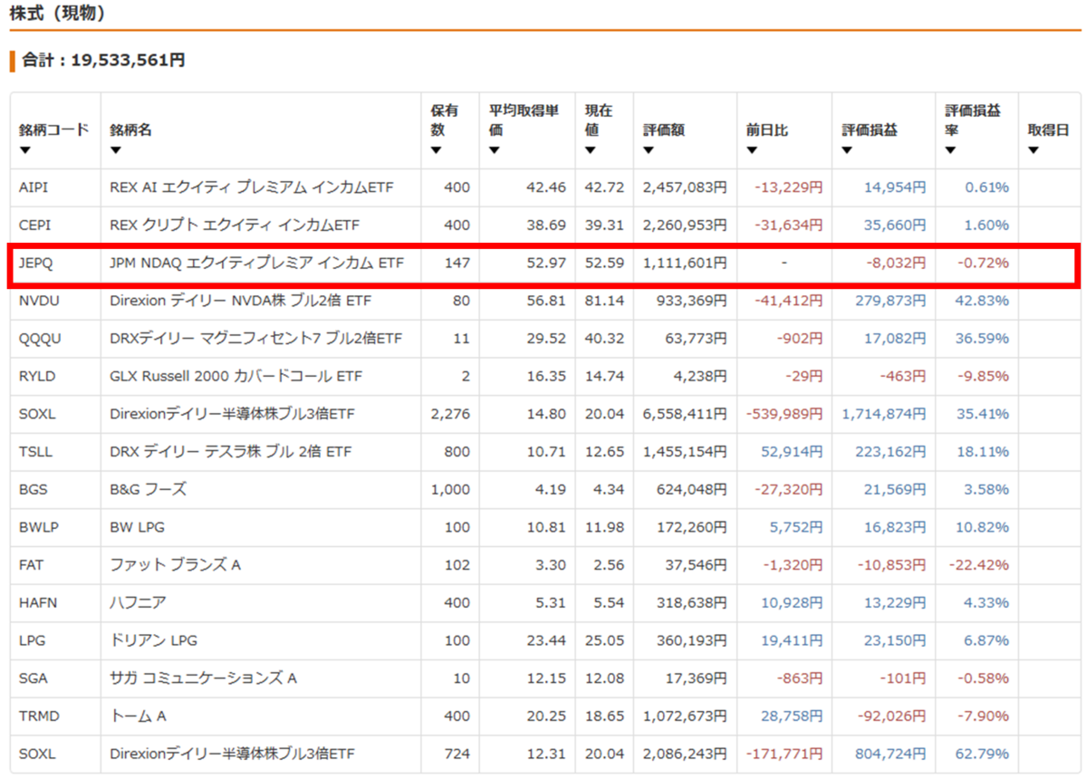Click day change -539,989円

pyautogui.click(x=784, y=414)
